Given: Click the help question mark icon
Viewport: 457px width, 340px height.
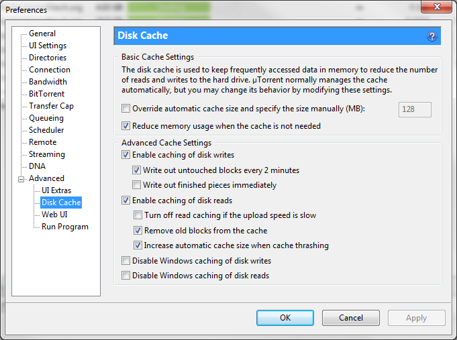Looking at the screenshot, I should [432, 36].
